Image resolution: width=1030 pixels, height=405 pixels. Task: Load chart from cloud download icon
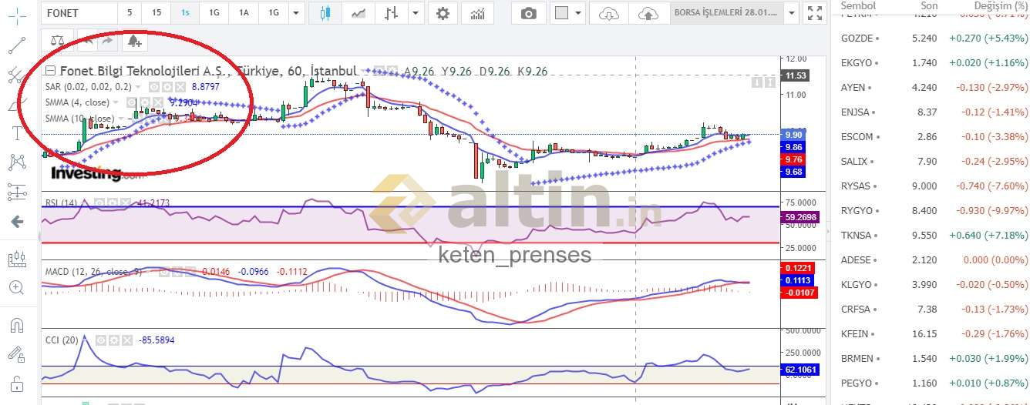(x=609, y=13)
